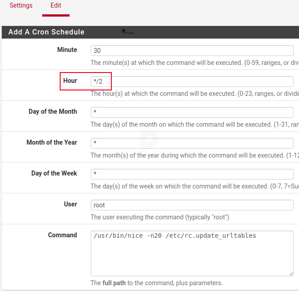Click the 'Command' label
299x291 pixels.
pyautogui.click(x=62, y=235)
